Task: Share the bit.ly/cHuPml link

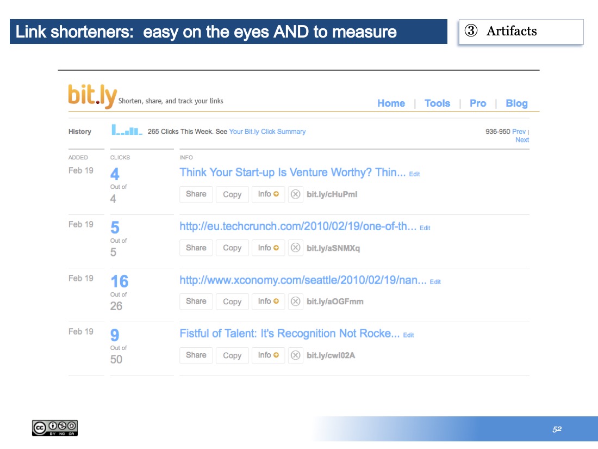Action: [x=196, y=194]
